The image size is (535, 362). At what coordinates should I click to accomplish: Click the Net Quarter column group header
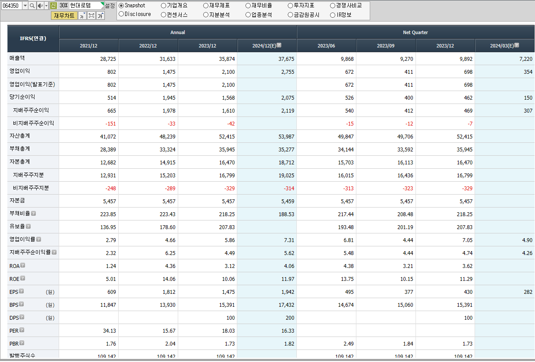415,32
